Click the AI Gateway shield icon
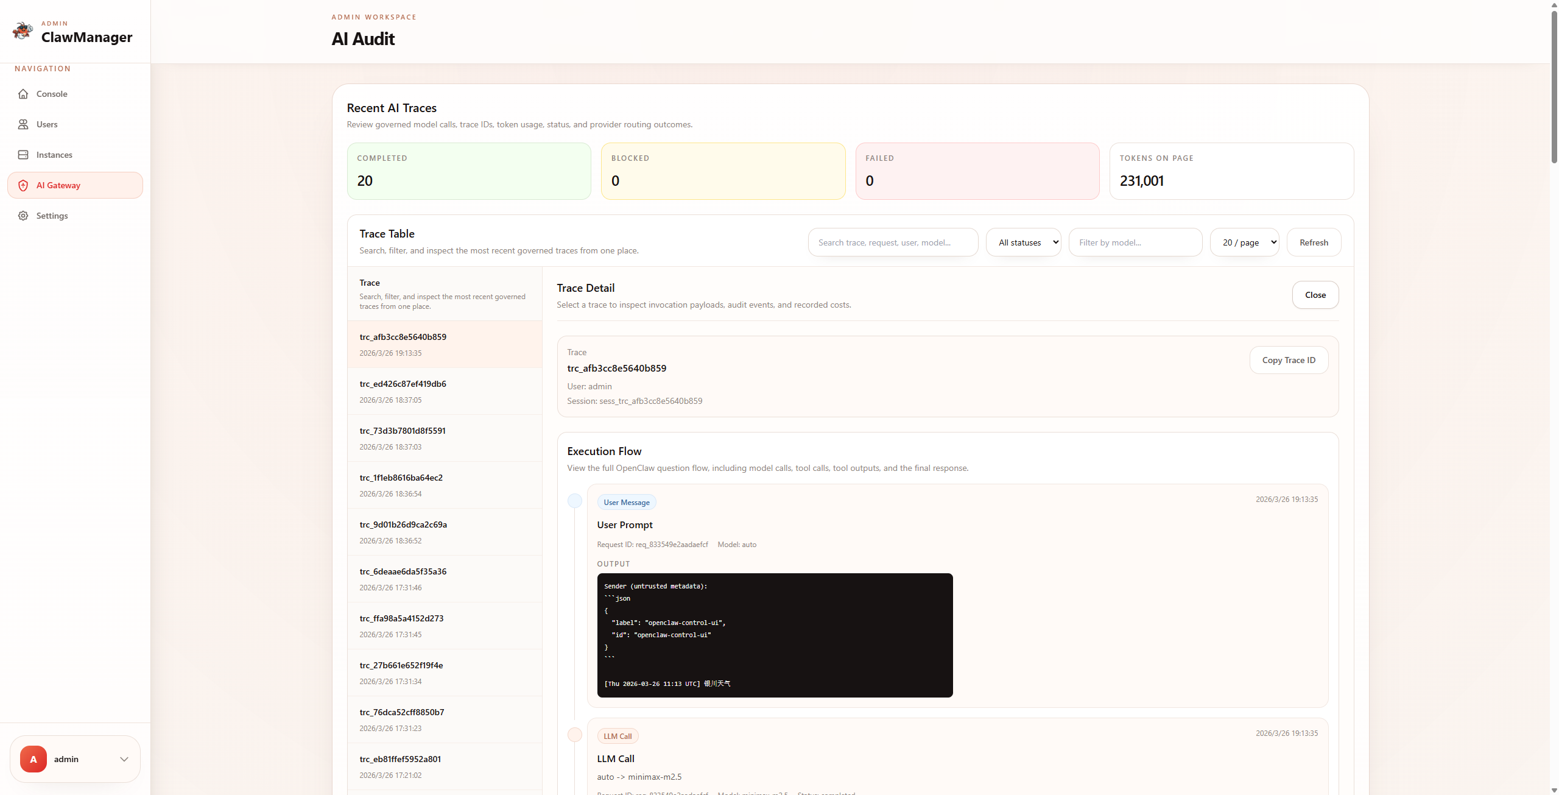1559x795 pixels. coord(23,185)
